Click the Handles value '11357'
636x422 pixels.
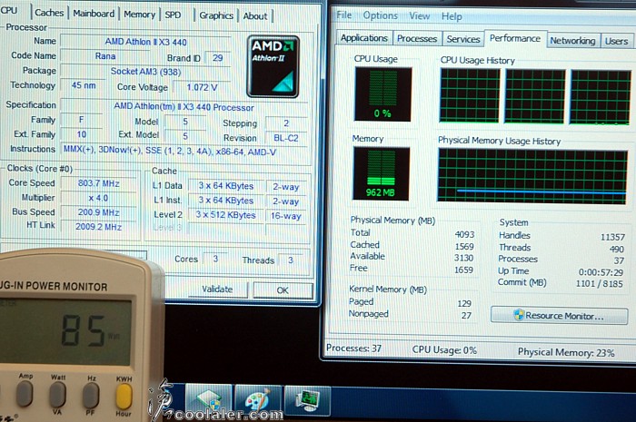(x=612, y=237)
